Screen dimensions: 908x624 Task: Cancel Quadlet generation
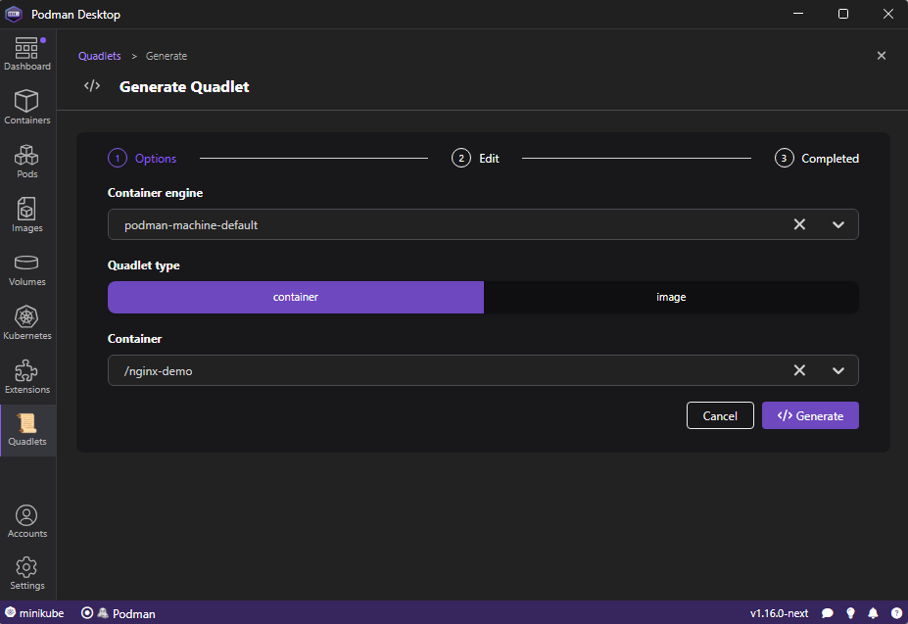pos(720,415)
